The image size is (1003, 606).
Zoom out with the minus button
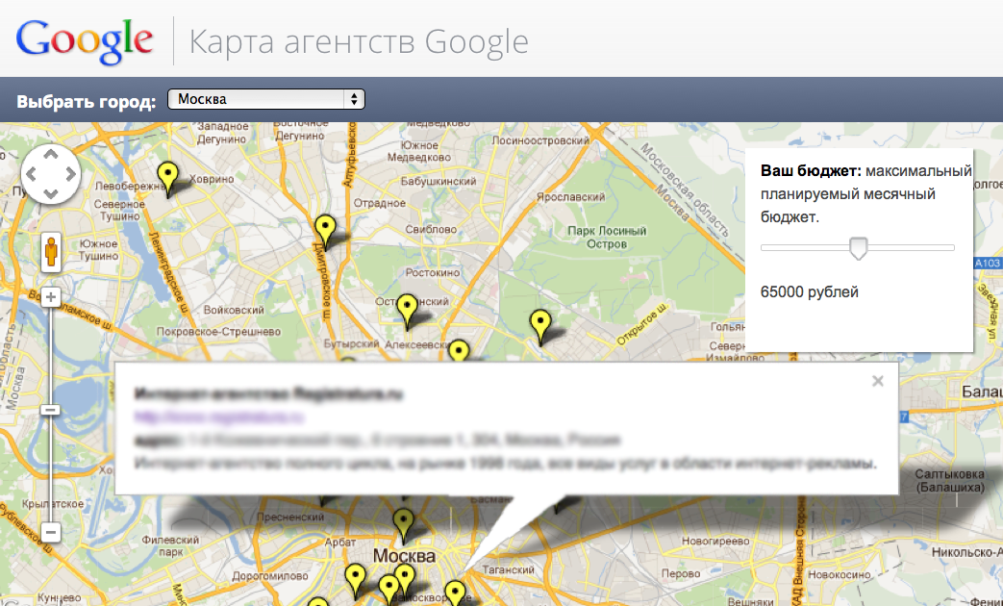coord(51,532)
